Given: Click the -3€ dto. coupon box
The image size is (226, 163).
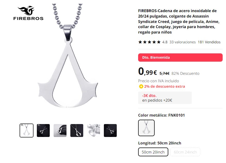Looking at the screenshot, I should click(x=165, y=98).
